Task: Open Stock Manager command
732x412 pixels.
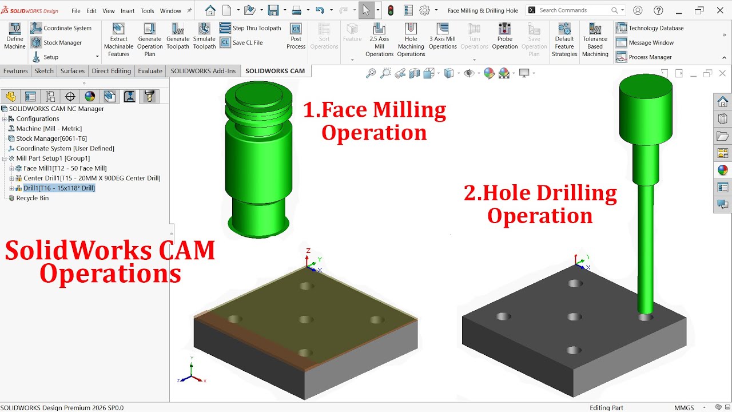Action: [x=57, y=42]
